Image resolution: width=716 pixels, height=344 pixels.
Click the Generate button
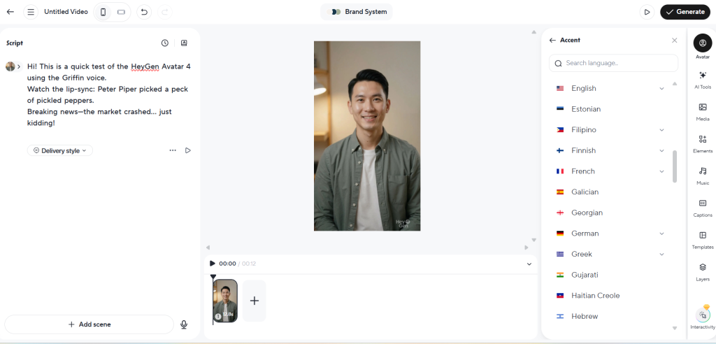(x=685, y=12)
